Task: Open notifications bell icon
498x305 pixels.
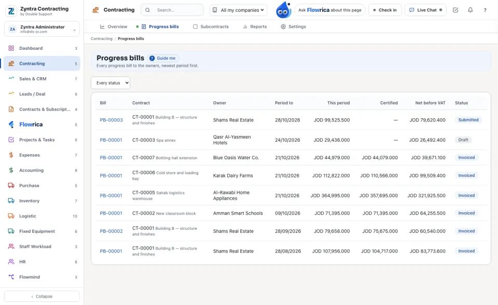Action: tap(471, 10)
